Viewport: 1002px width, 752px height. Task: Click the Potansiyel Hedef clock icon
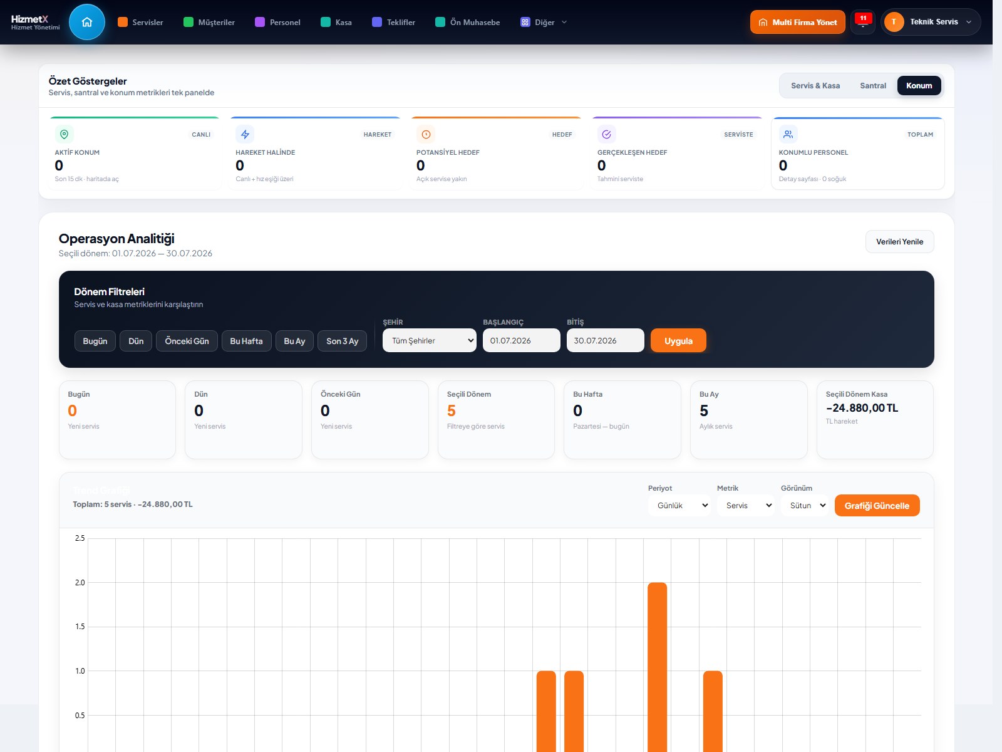pos(426,134)
